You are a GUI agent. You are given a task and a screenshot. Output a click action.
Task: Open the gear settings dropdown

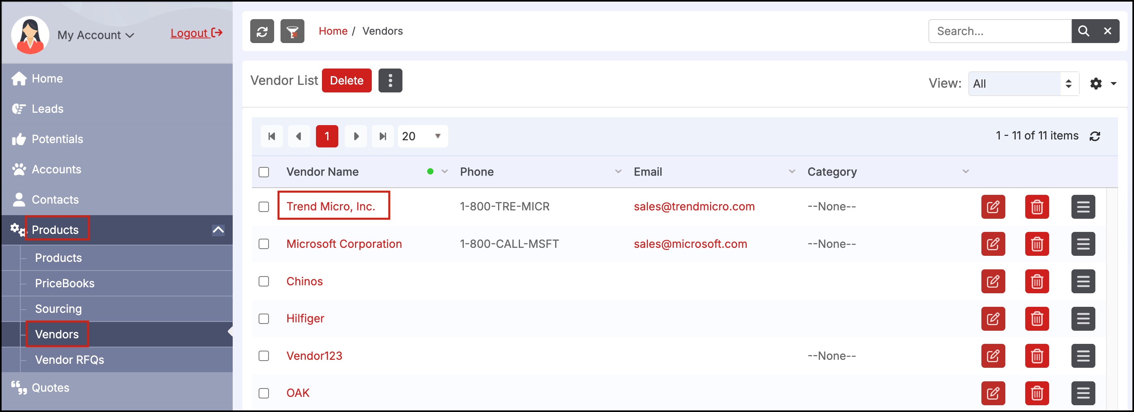click(x=1103, y=84)
